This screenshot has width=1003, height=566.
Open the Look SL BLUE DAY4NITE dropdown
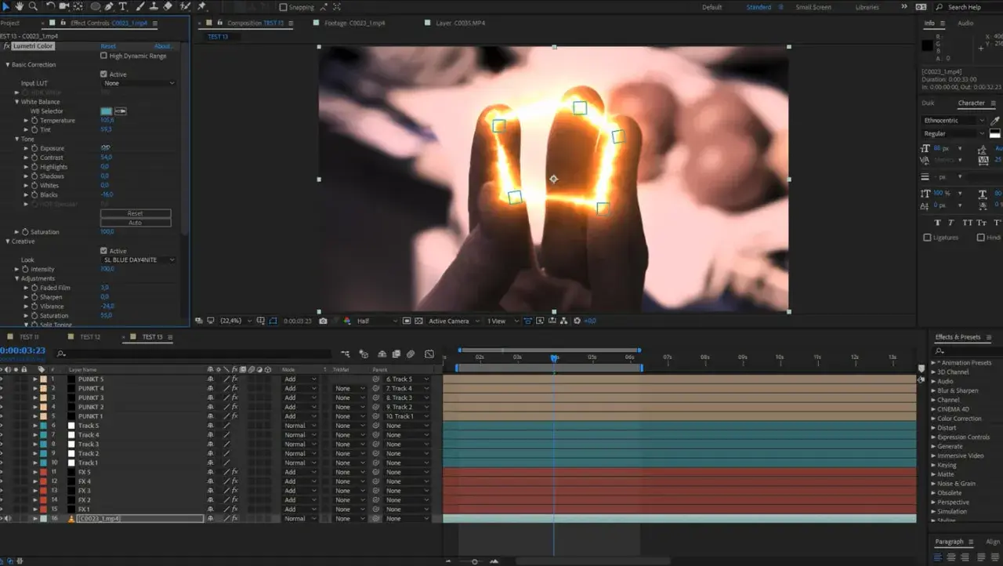pyautogui.click(x=139, y=260)
